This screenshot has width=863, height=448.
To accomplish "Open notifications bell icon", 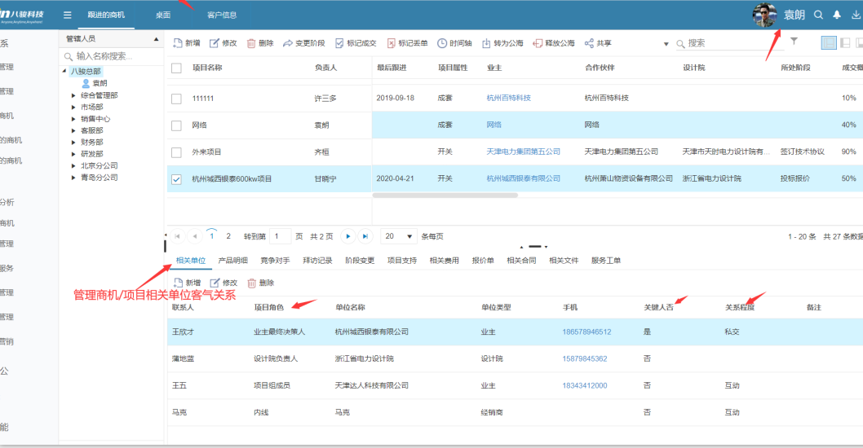I will coord(837,15).
